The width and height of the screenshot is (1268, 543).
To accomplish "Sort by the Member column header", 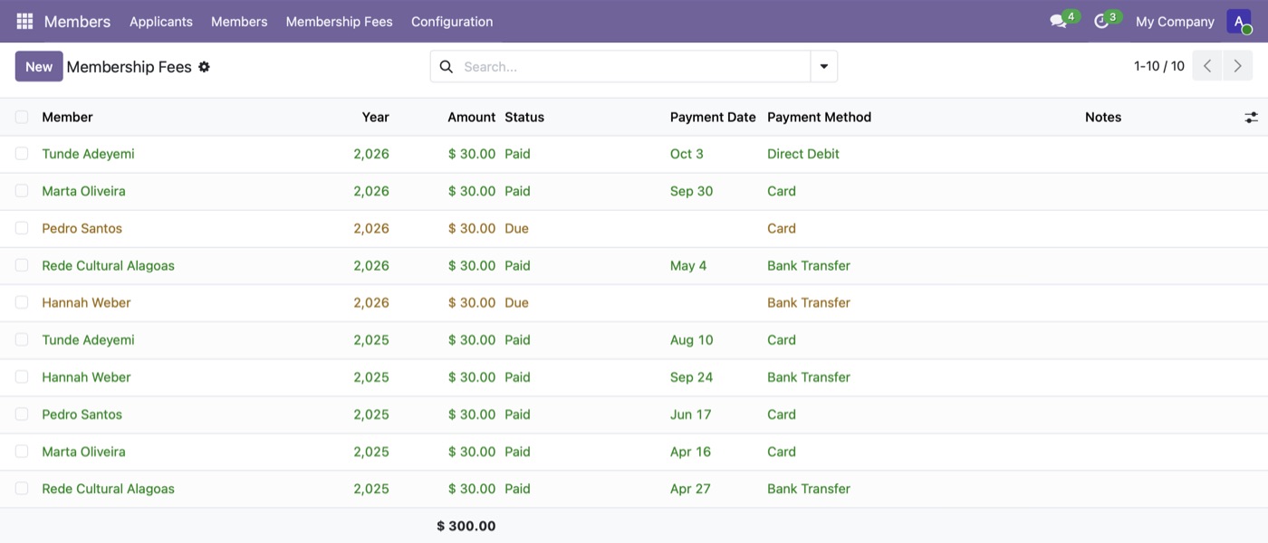I will [67, 117].
